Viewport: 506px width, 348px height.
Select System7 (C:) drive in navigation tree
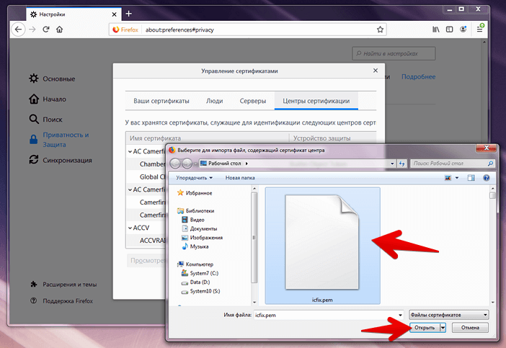pyautogui.click(x=205, y=273)
